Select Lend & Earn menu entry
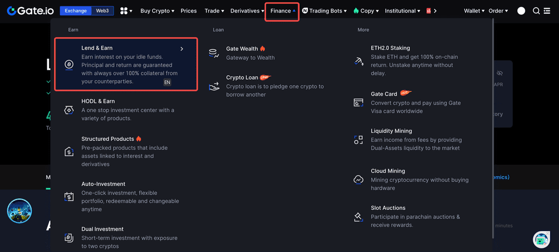 pos(126,64)
